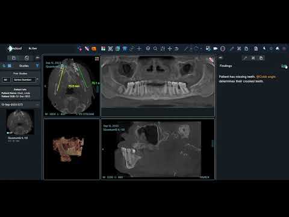
Task: Click the reset undo arrow icon
Action: [176, 49]
